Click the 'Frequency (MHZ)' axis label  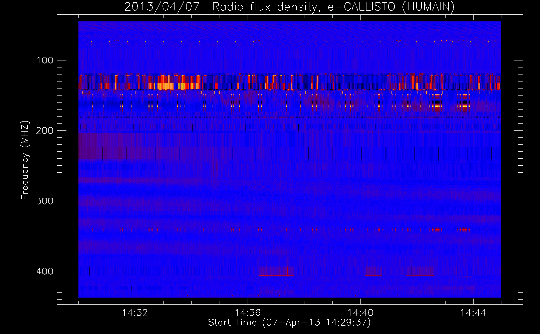point(25,160)
